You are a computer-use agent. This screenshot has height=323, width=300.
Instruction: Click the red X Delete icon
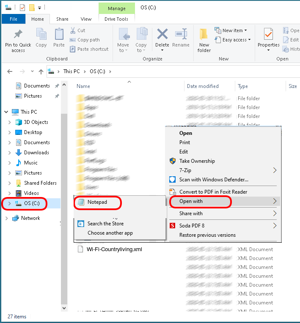tap(162, 34)
